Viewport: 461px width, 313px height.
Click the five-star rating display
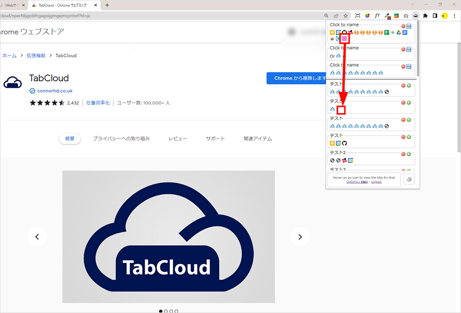(x=47, y=102)
